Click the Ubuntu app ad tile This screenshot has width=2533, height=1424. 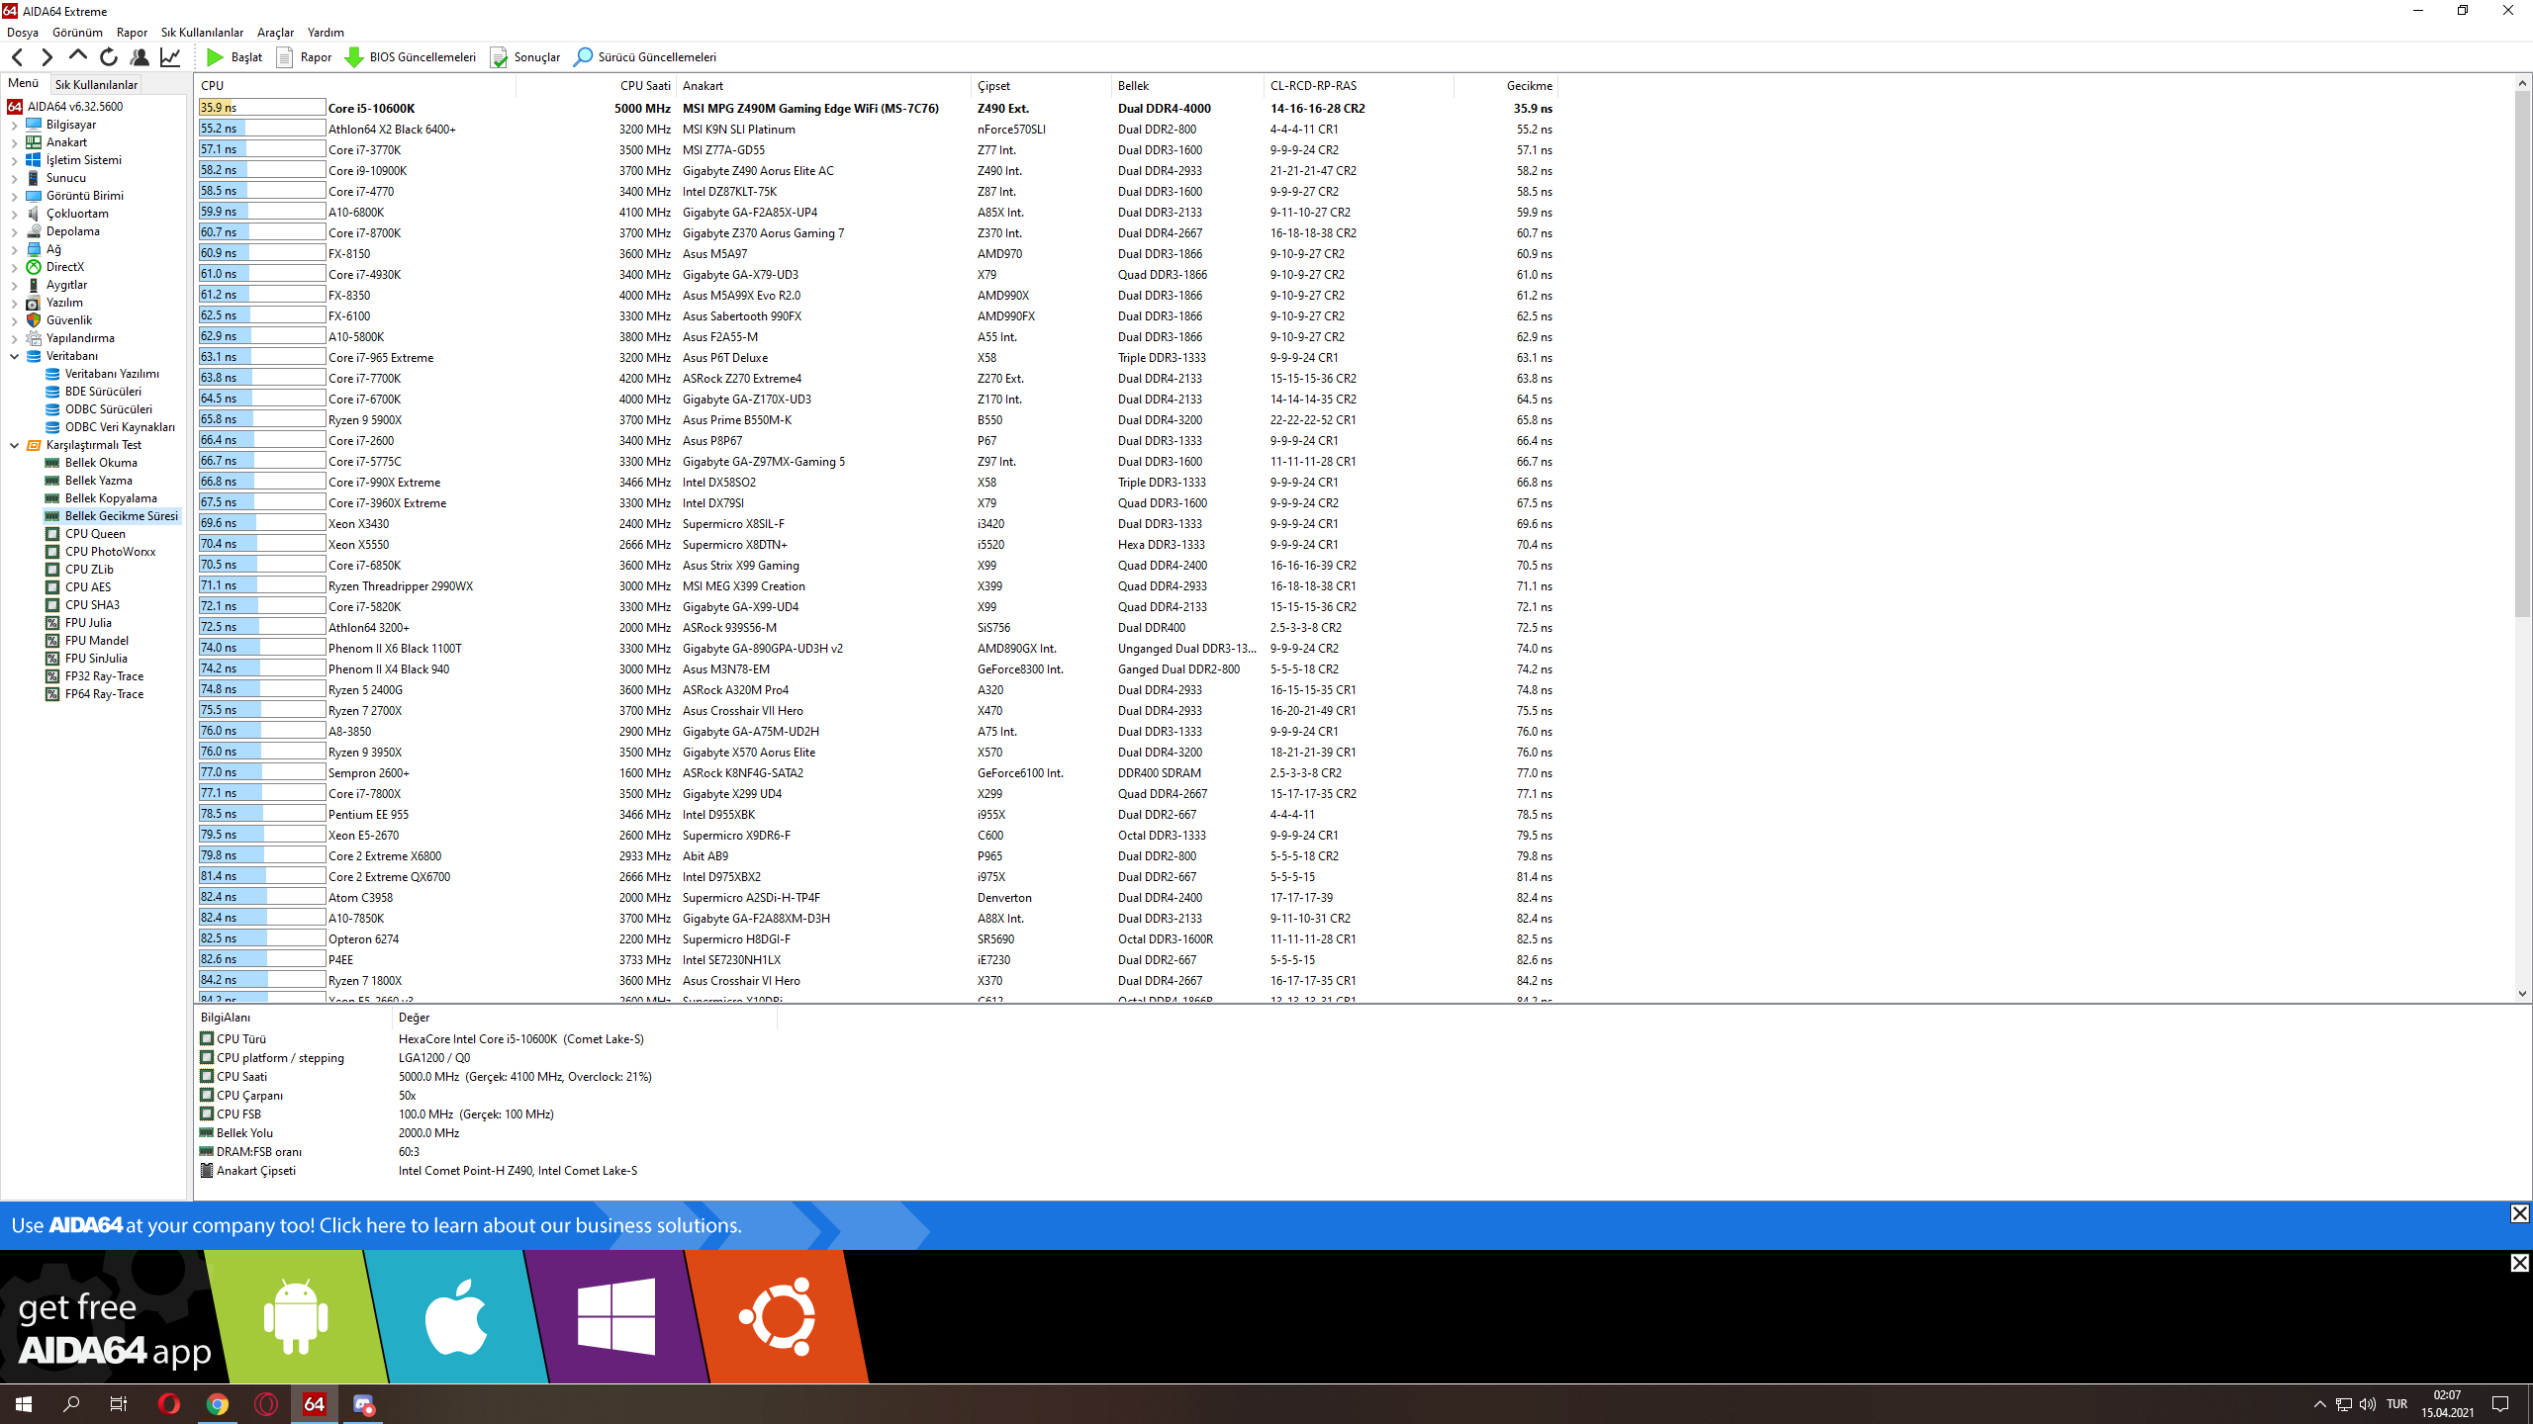pyautogui.click(x=777, y=1317)
